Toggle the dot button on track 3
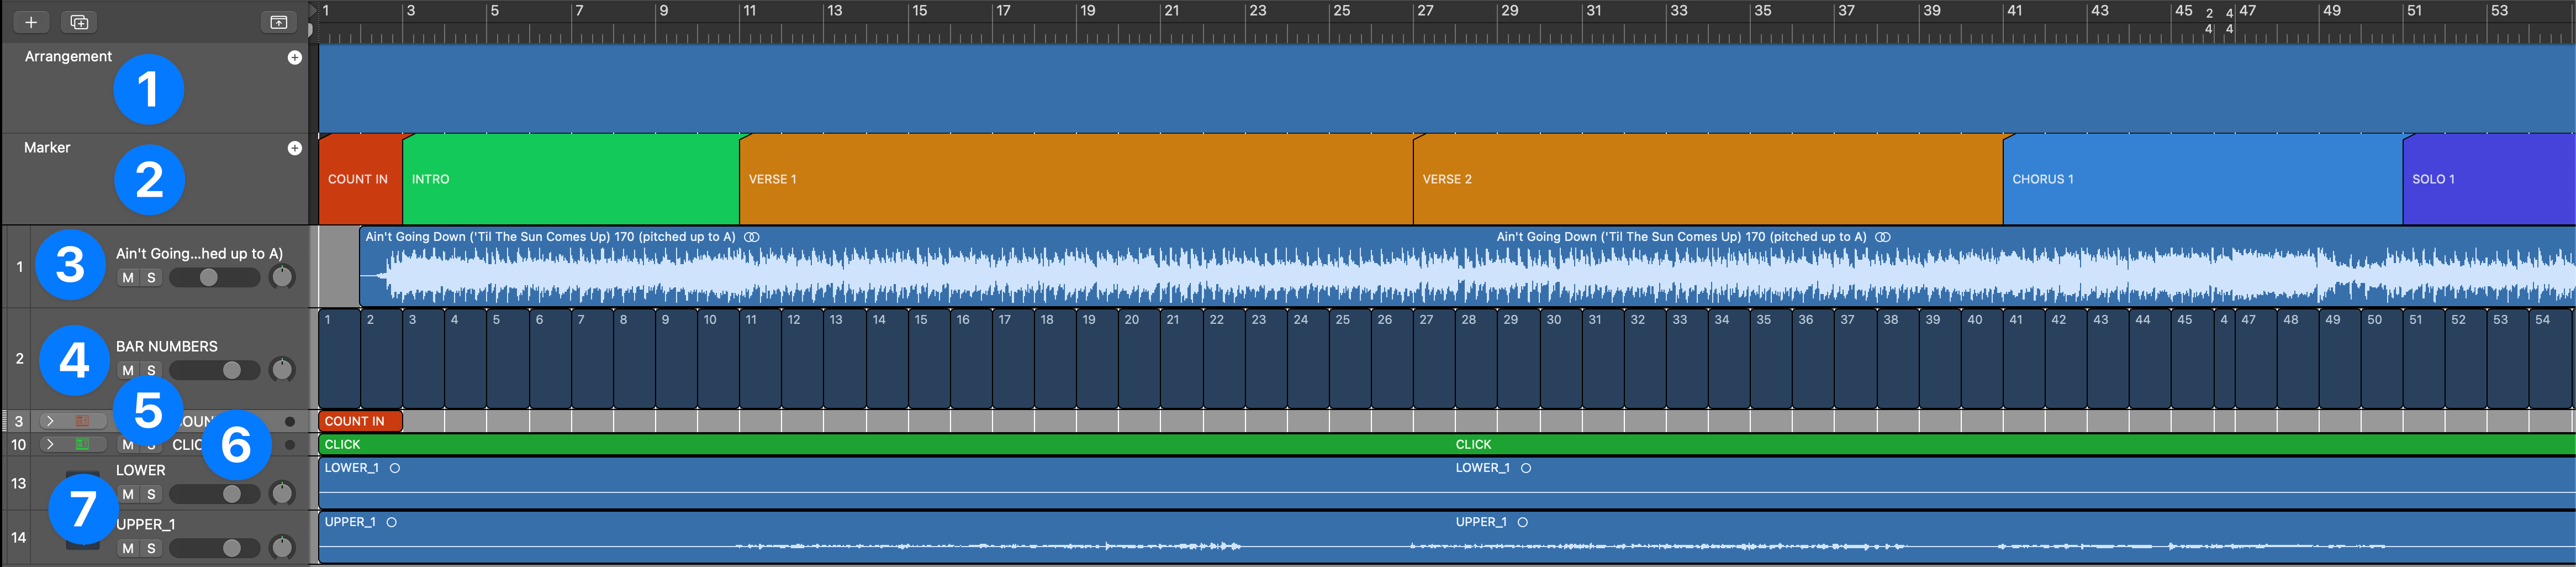 (290, 423)
